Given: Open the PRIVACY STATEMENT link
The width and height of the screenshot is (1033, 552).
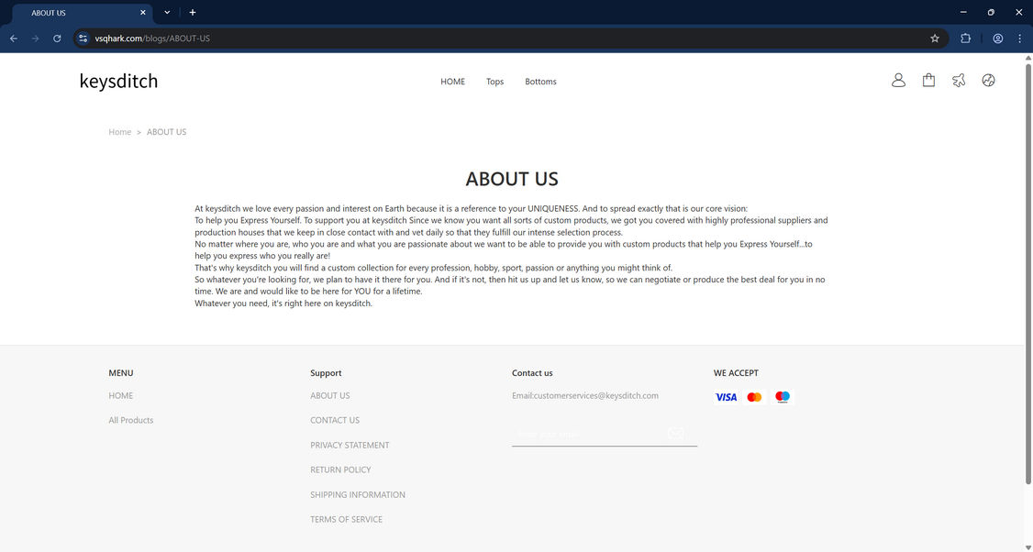Looking at the screenshot, I should tap(350, 446).
